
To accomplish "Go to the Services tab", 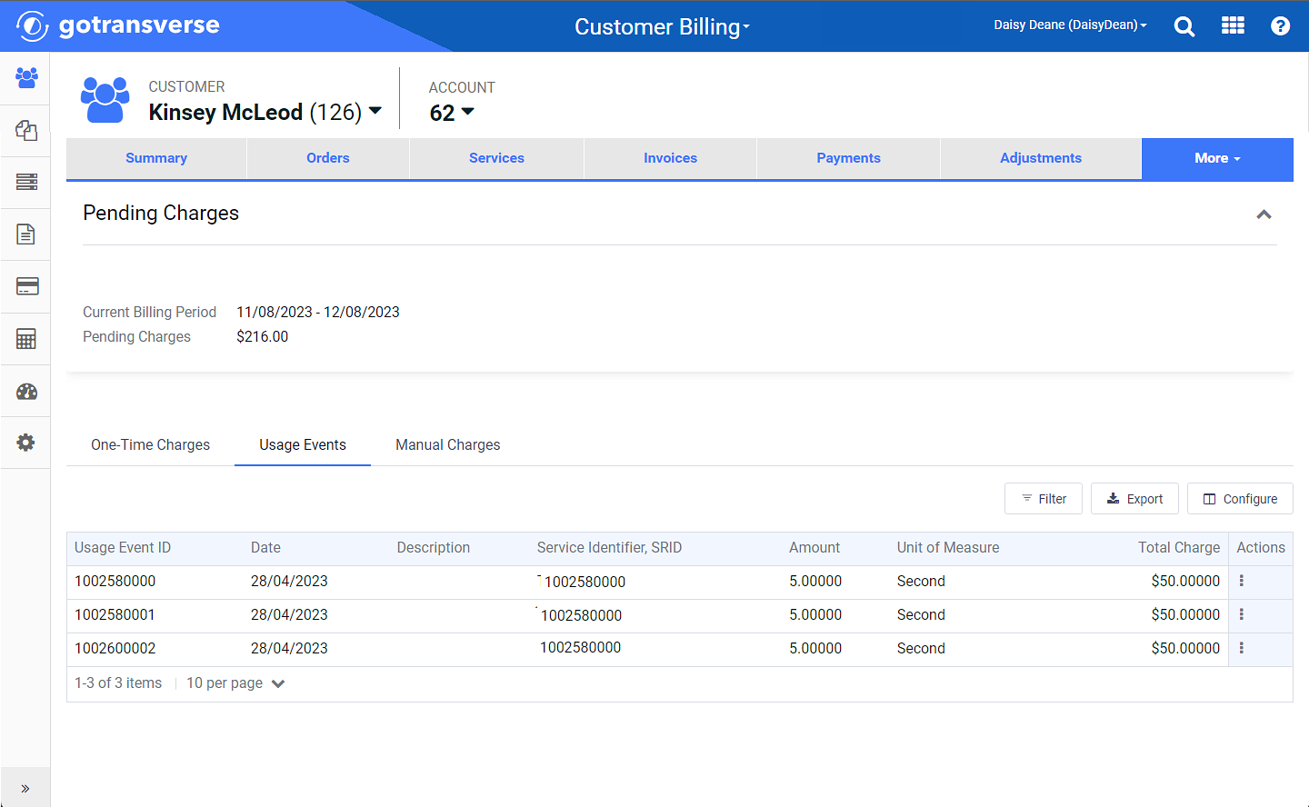I will click(x=496, y=158).
